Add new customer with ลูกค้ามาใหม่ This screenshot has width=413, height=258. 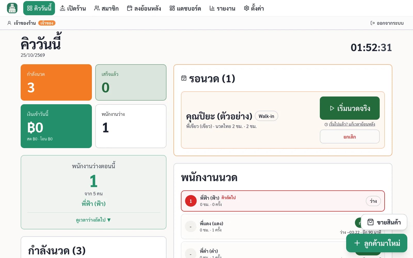(377, 243)
